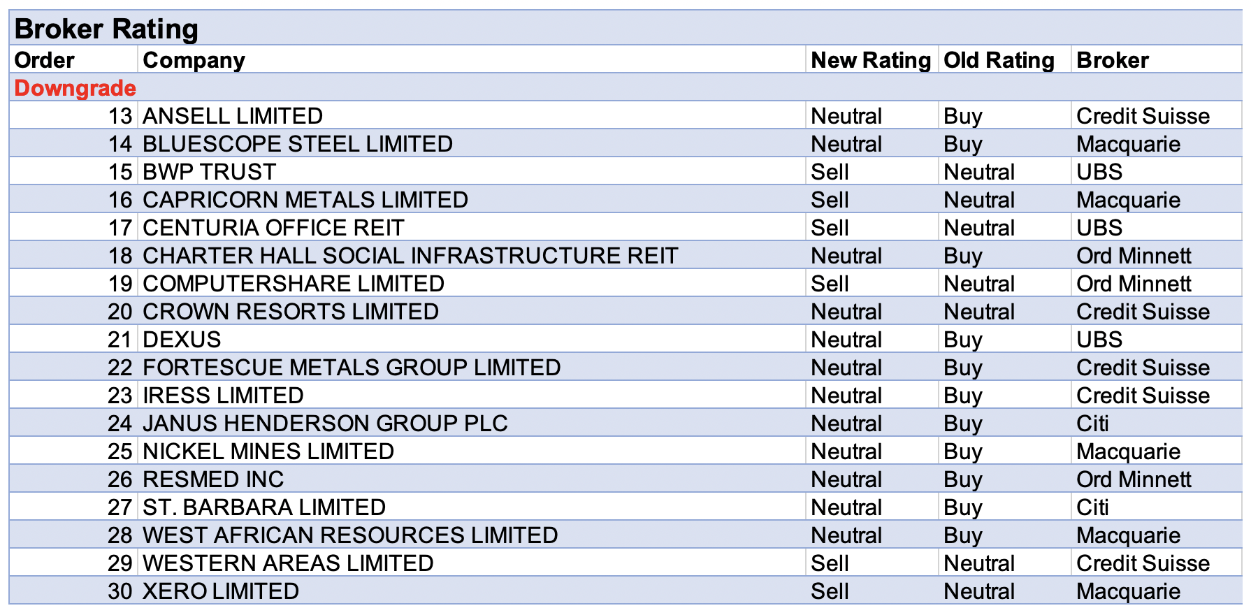Select Citi broker cell for JANUS HENDERSON
Screen dimensions: 1251x615
pyautogui.click(x=1092, y=424)
